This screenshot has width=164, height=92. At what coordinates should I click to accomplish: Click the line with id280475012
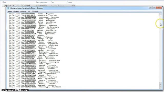[30, 75]
